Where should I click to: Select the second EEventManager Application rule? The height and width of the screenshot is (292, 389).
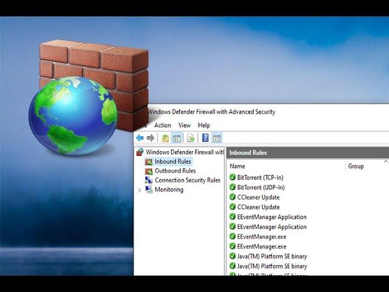272,227
